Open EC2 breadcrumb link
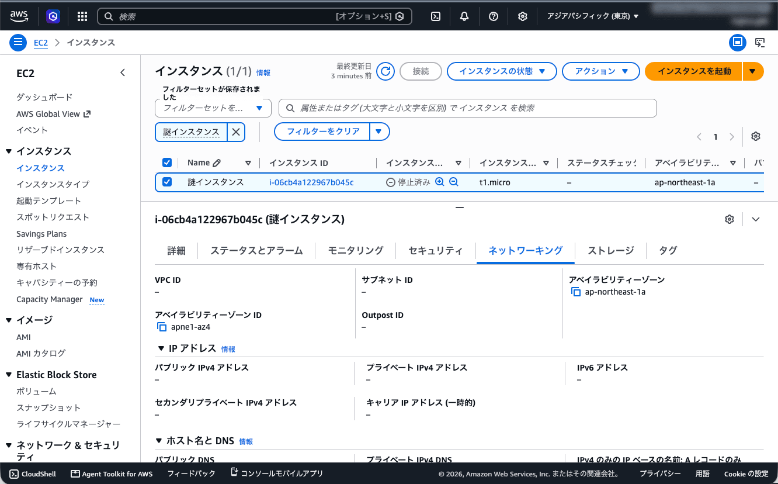The image size is (778, 484). (41, 43)
